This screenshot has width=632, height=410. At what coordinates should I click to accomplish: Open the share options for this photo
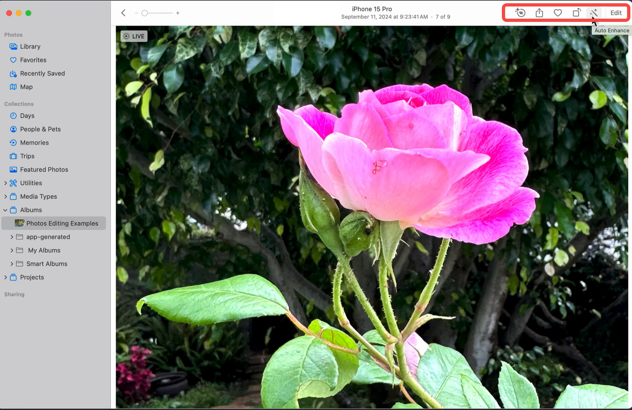539,13
